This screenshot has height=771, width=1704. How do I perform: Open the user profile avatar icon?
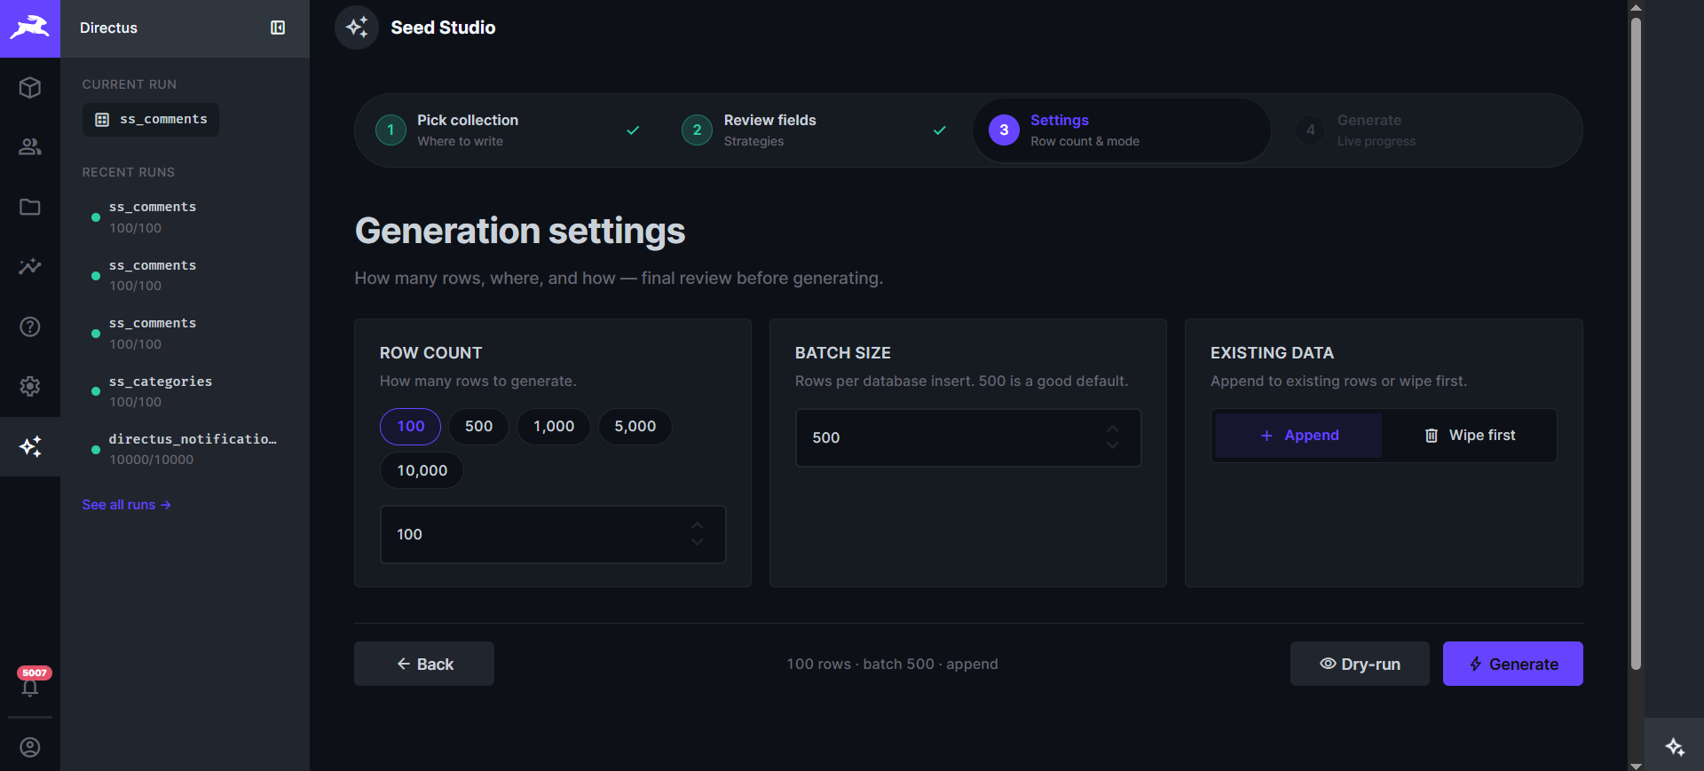30,747
